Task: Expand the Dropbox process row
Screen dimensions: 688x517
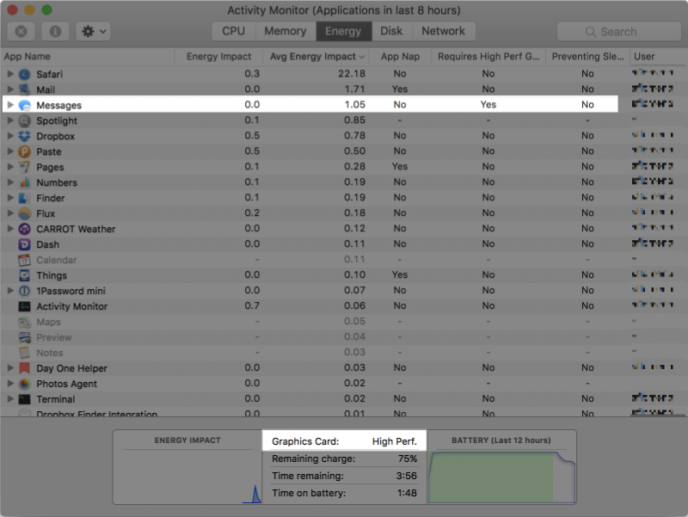Action: point(10,136)
